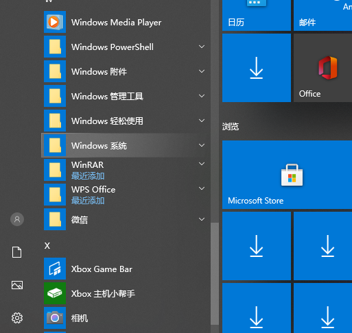Expand the WinRAR folder chevron
The width and height of the screenshot is (352, 333).
[x=202, y=164]
